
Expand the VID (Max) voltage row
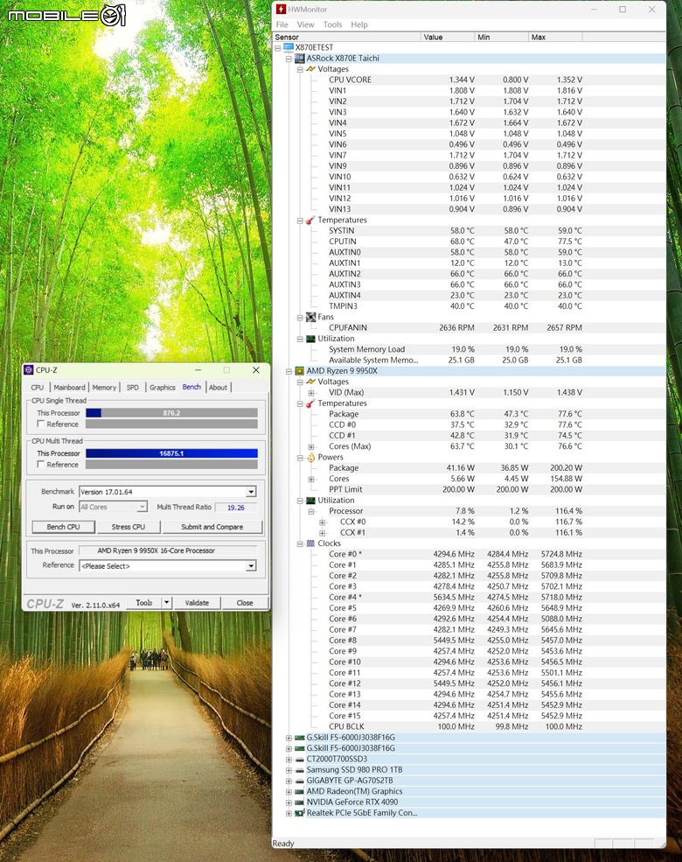click(x=310, y=393)
